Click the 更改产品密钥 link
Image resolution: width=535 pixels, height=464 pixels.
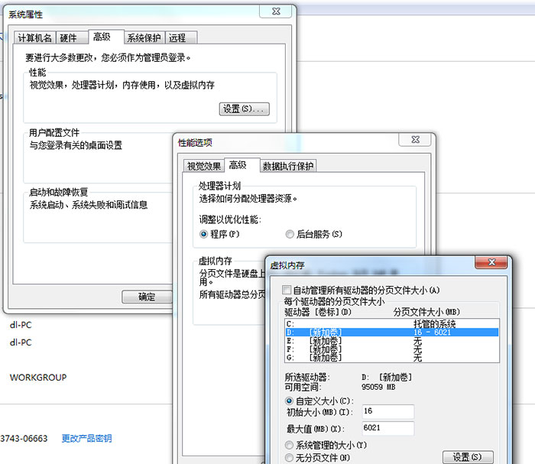tap(86, 439)
